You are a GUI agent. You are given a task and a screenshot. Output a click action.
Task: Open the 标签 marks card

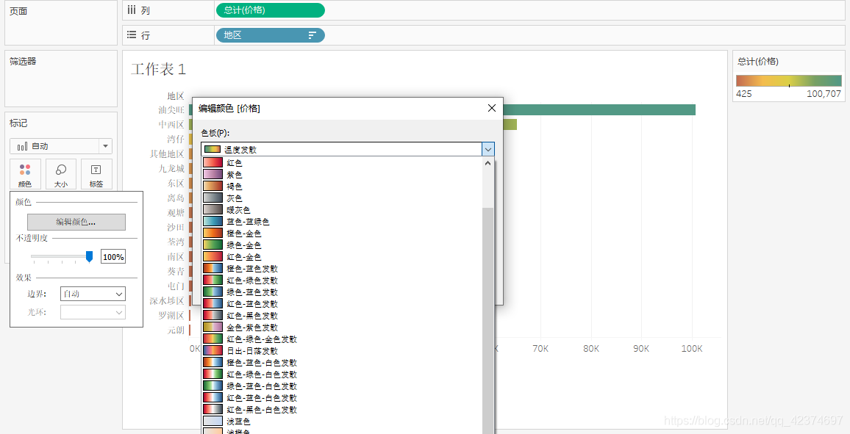click(96, 175)
